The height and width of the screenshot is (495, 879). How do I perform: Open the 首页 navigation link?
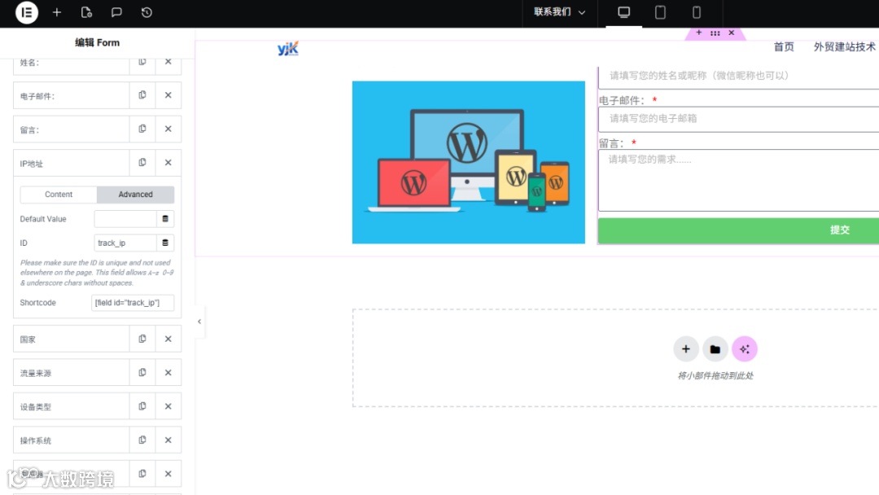pyautogui.click(x=784, y=46)
